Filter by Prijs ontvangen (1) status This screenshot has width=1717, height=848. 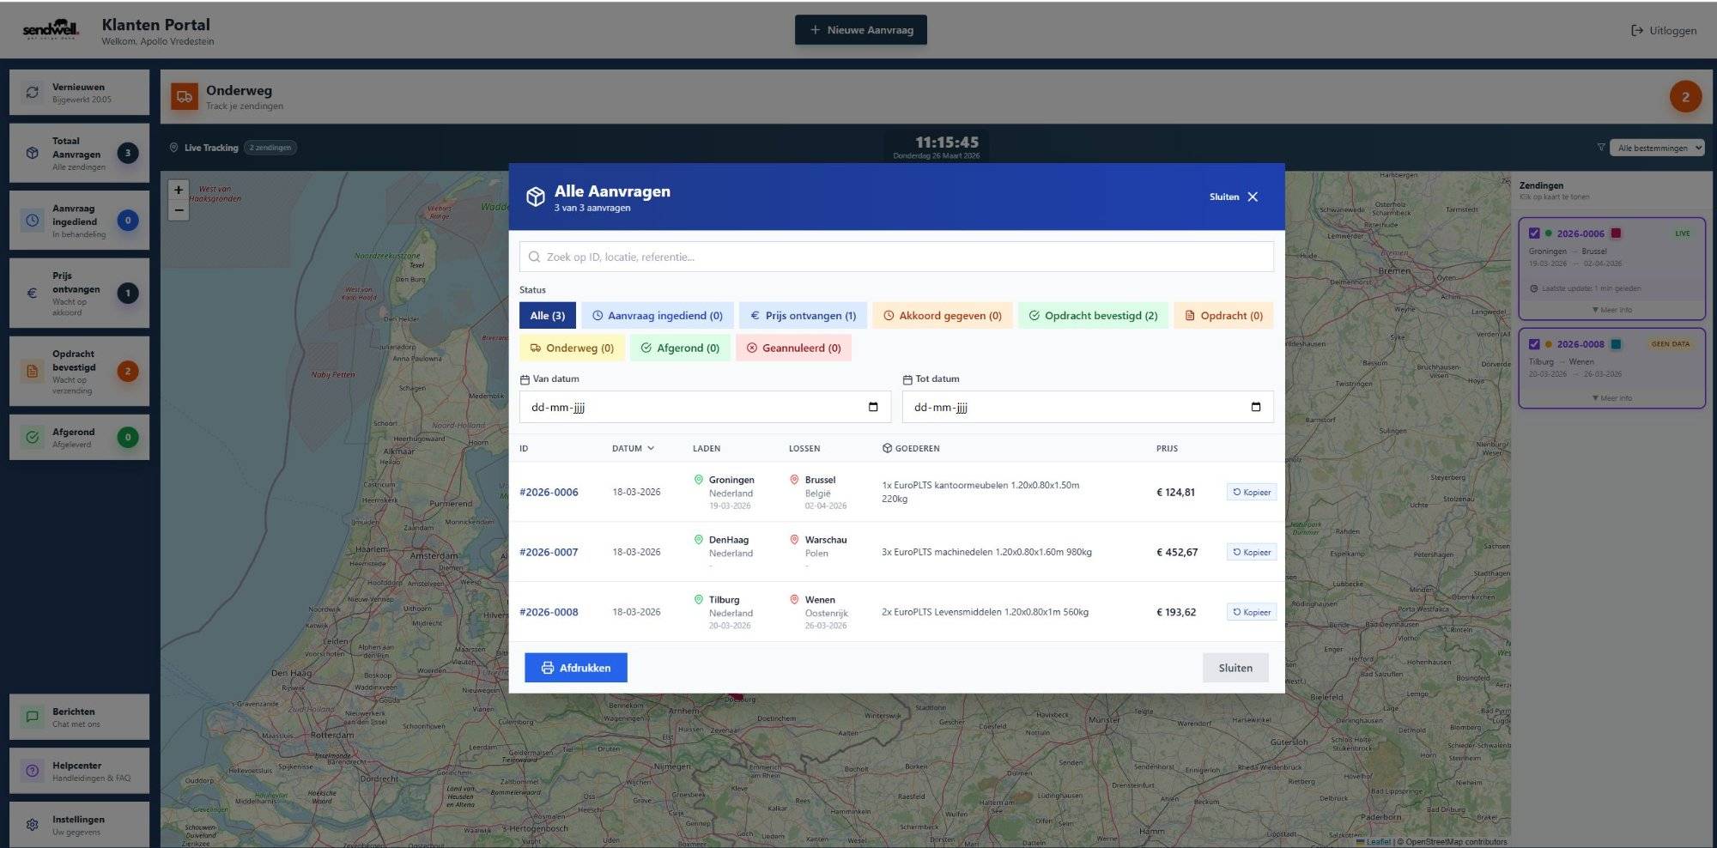click(x=803, y=316)
